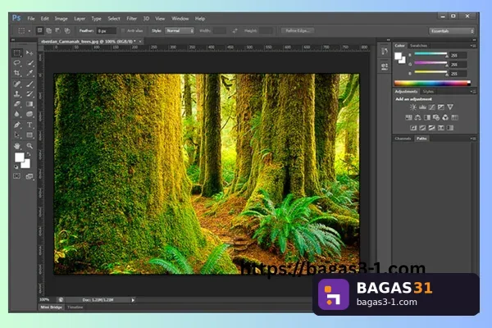Viewport: 492px width, 328px height.
Task: Select the Eraser tool
Action: pyautogui.click(x=17, y=104)
